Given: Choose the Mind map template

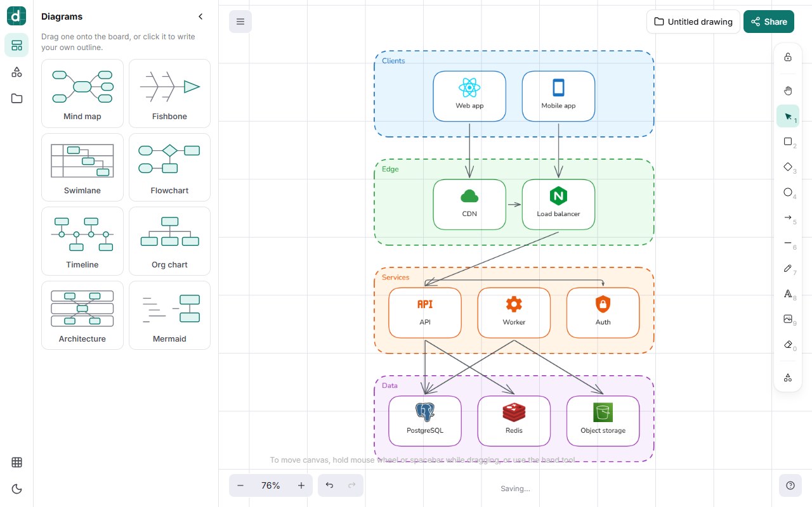Looking at the screenshot, I should (x=82, y=94).
